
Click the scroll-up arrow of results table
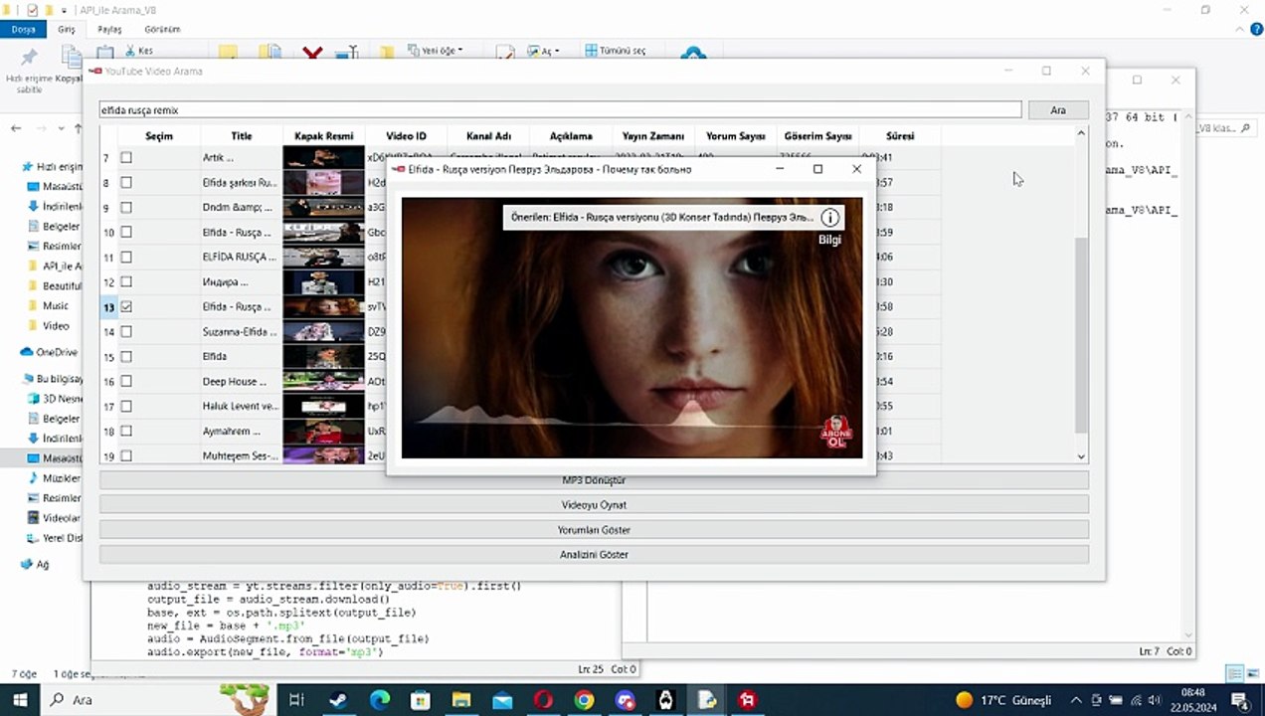[x=1081, y=132]
